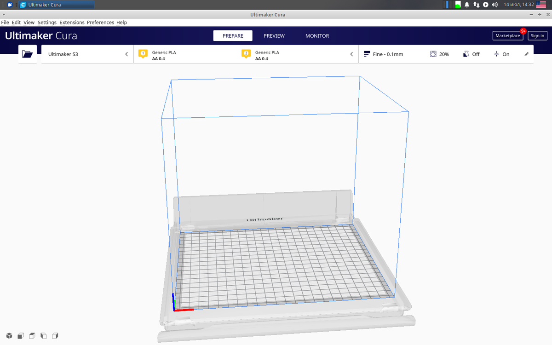Click the window menu arrow in title bar
This screenshot has width=552, height=345.
coord(4,15)
